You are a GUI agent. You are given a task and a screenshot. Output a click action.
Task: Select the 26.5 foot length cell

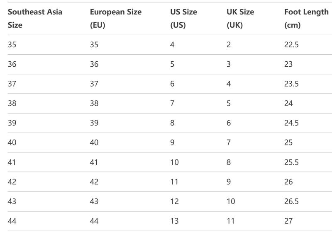coord(291,201)
